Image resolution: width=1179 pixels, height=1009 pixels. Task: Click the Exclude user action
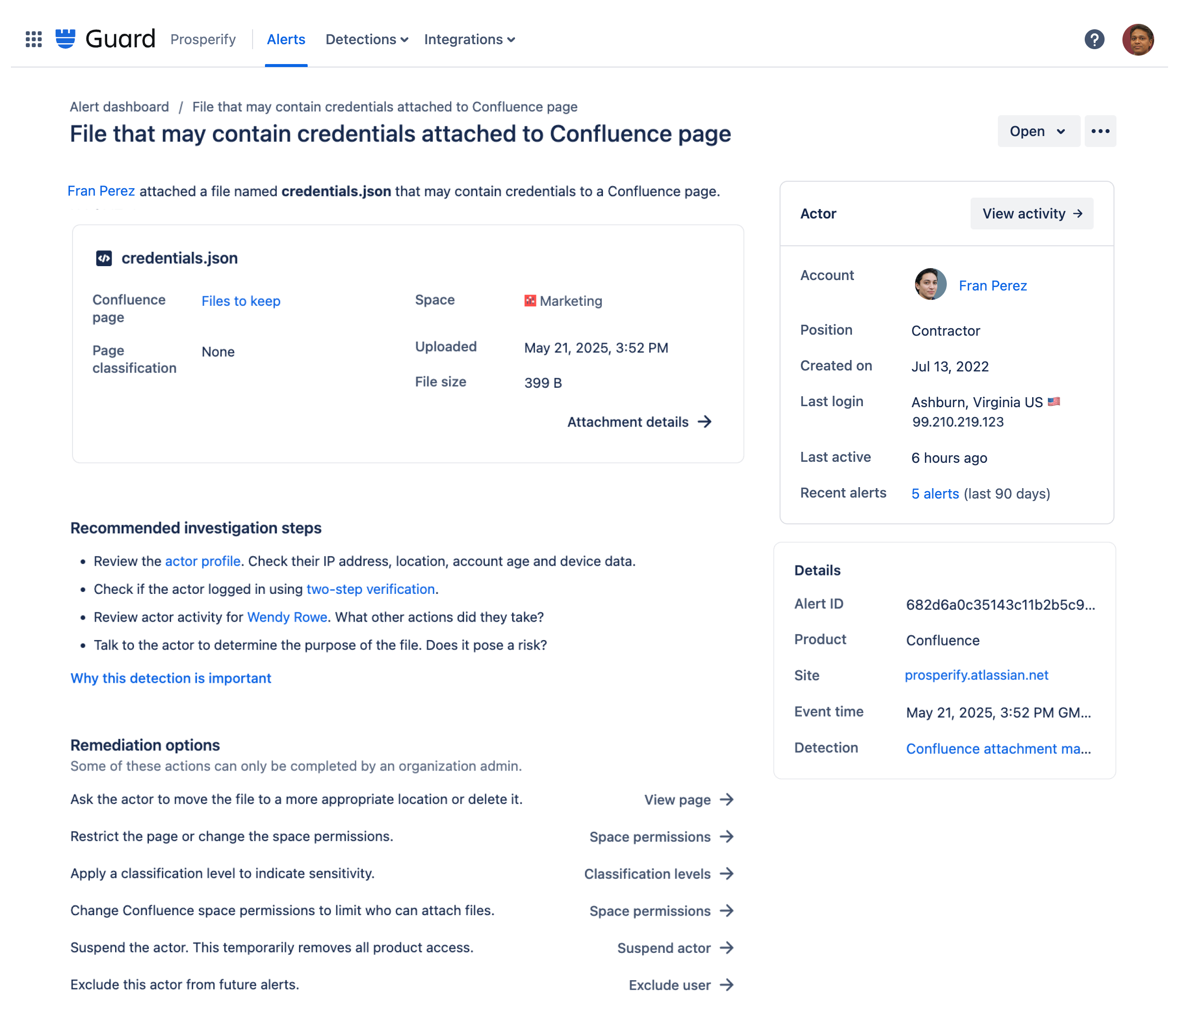point(680,985)
